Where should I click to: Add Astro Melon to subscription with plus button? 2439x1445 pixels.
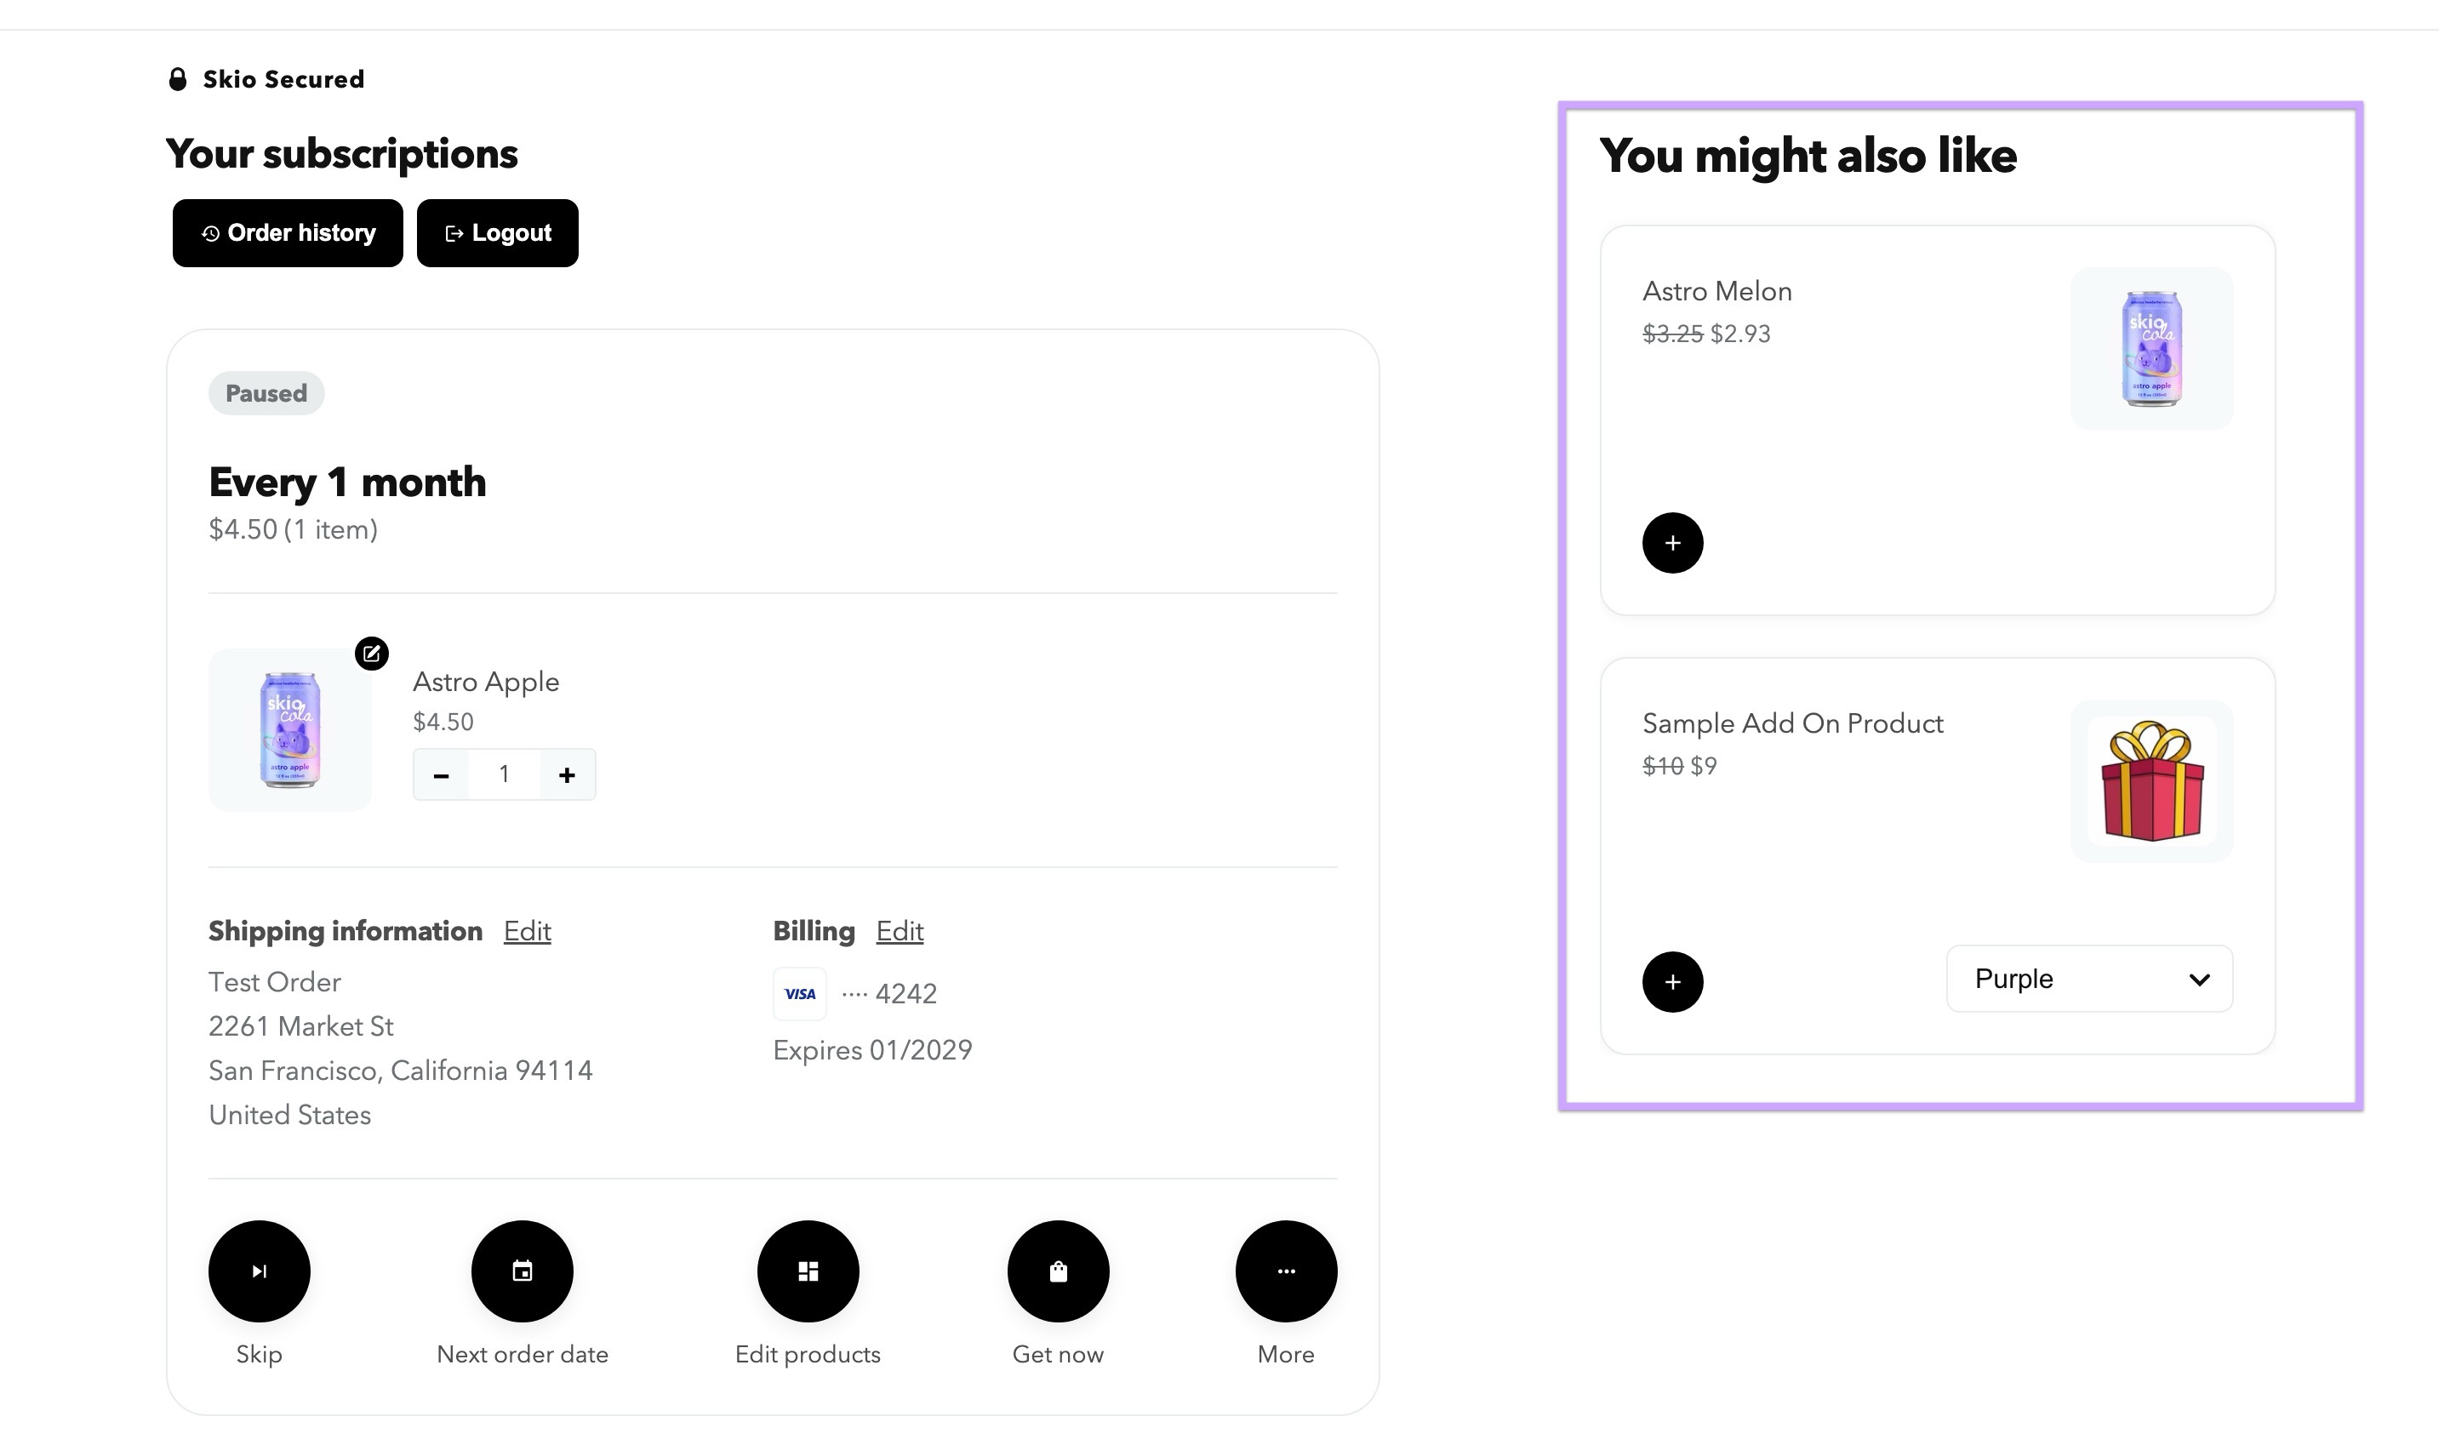click(1671, 542)
